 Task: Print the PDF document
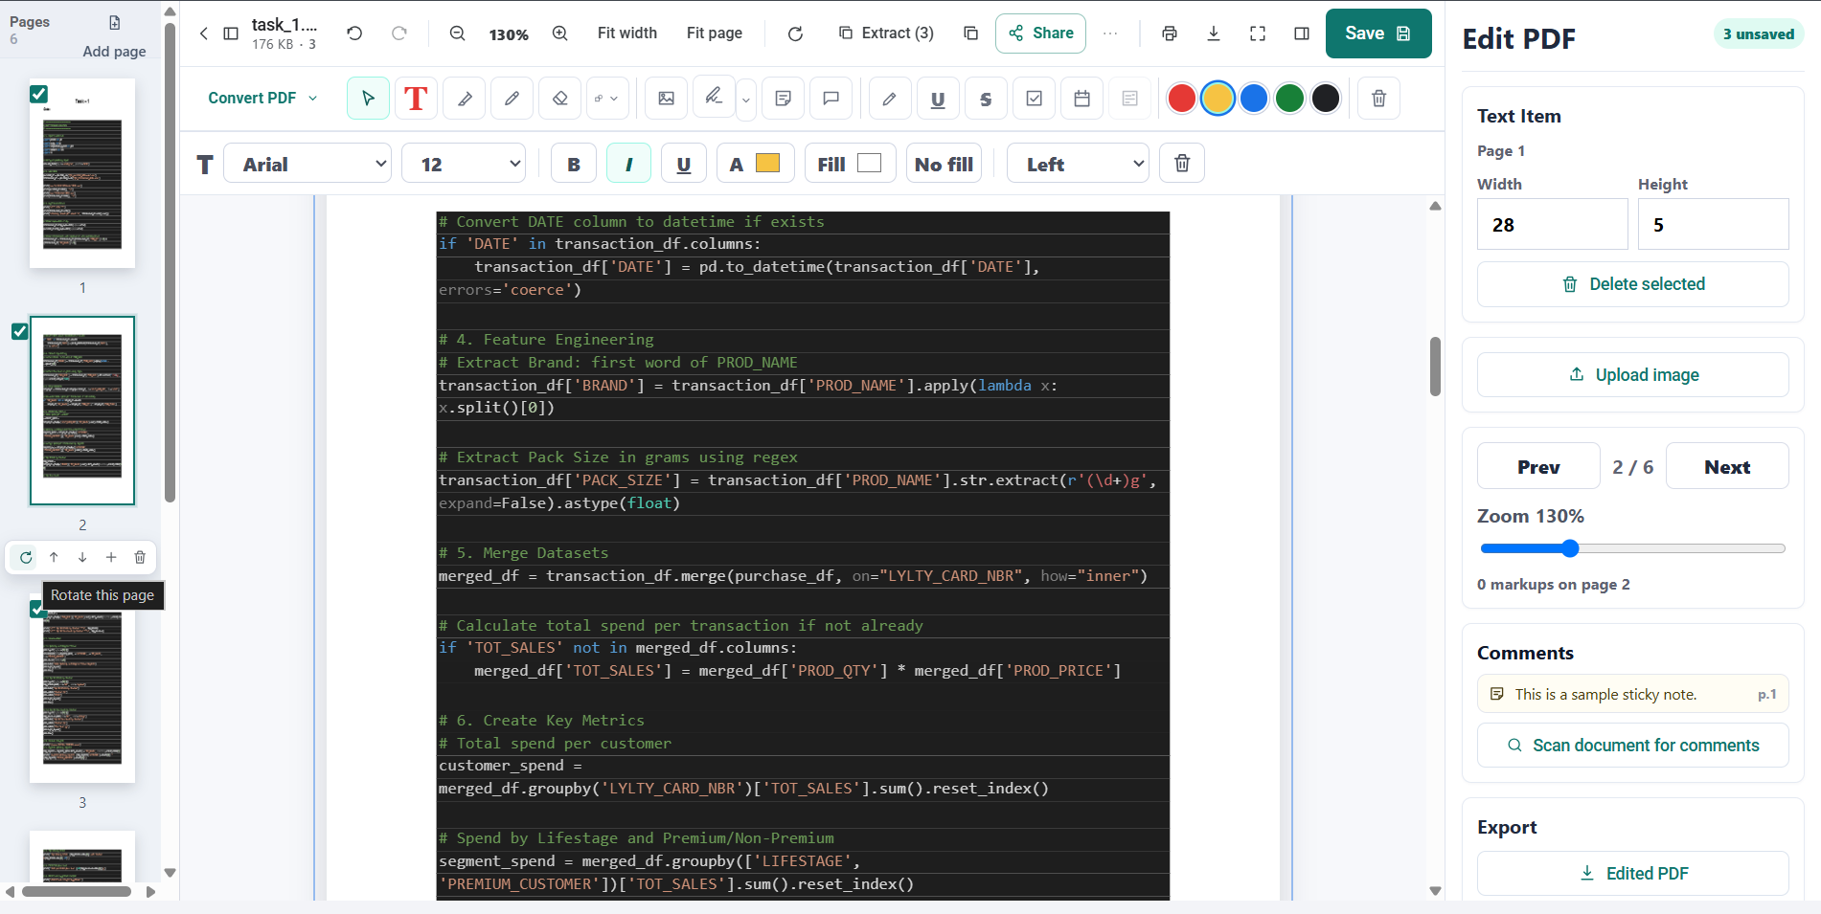[x=1170, y=33]
